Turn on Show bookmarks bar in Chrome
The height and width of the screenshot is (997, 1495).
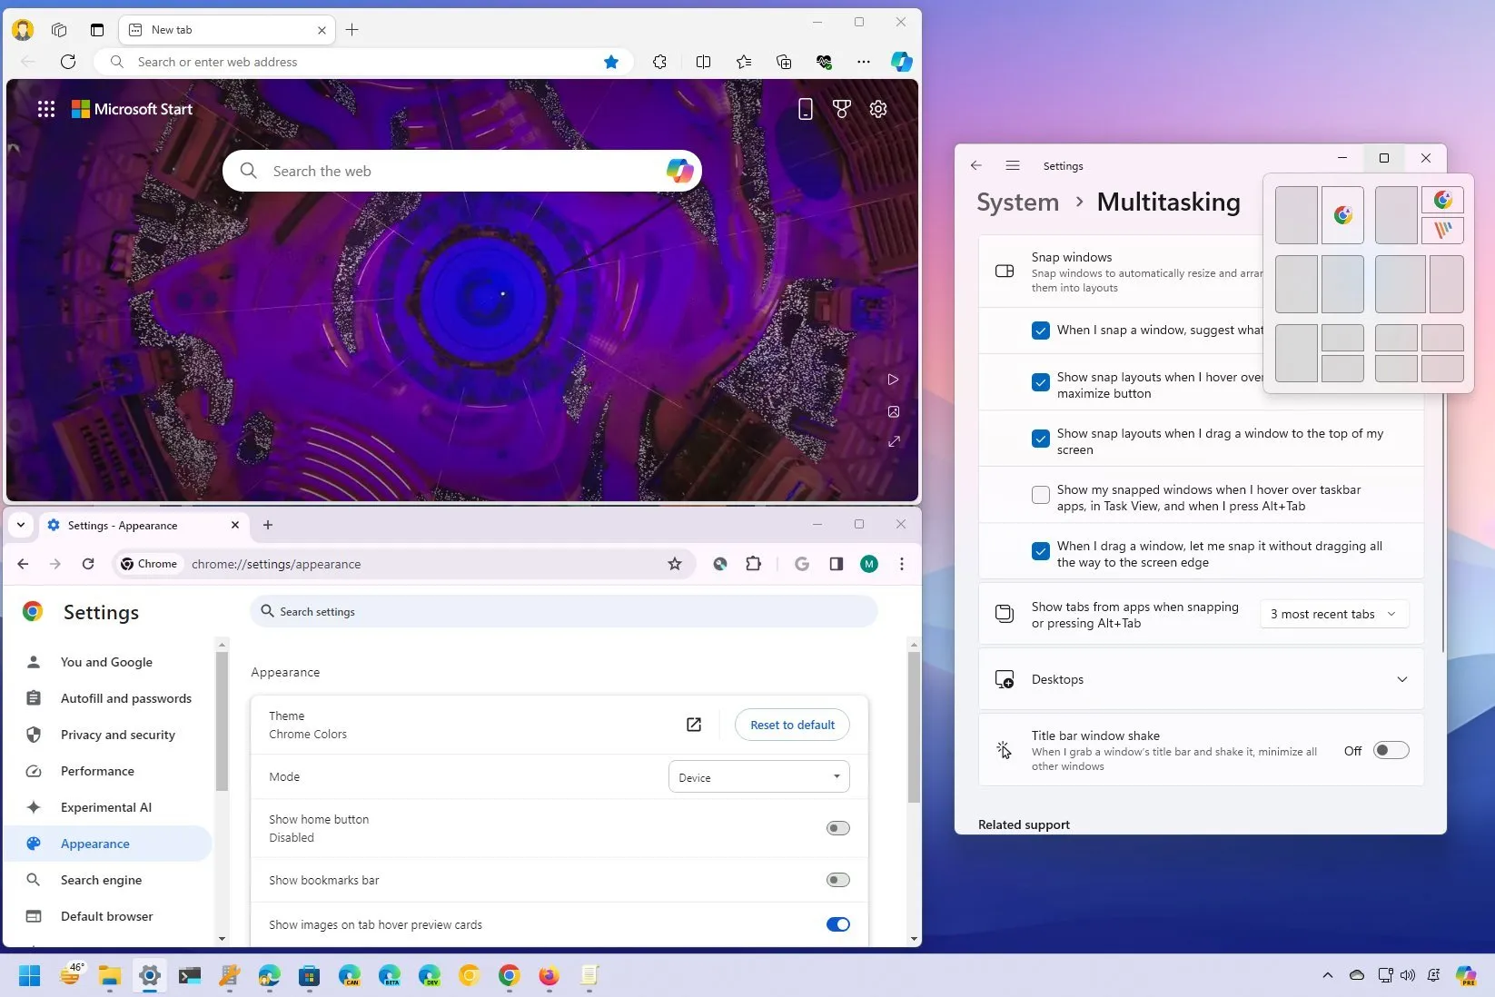point(837,879)
